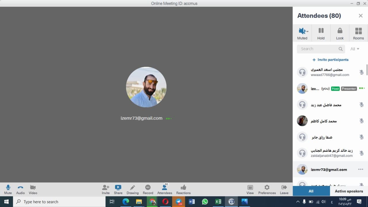Turn on Video camera
The width and height of the screenshot is (368, 207).
pos(33,190)
